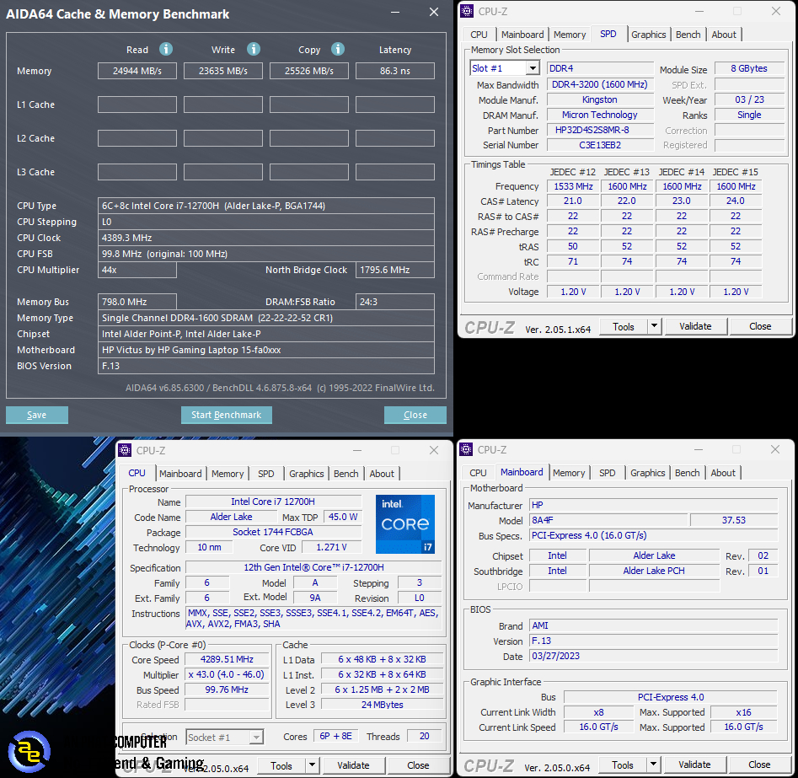
Task: Click the Memory Write value 23635 MB/s
Action: point(223,71)
